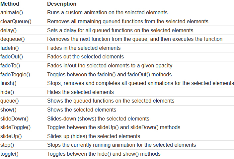Click the animate() method name

pyautogui.click(x=12, y=12)
